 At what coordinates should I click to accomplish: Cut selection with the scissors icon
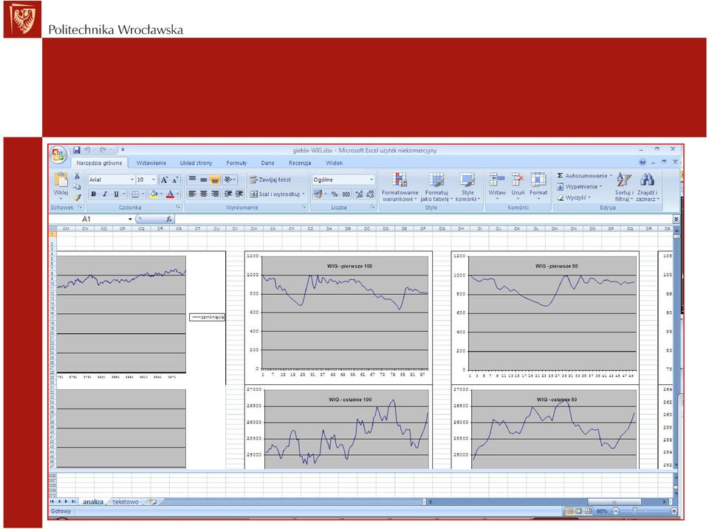click(x=78, y=176)
